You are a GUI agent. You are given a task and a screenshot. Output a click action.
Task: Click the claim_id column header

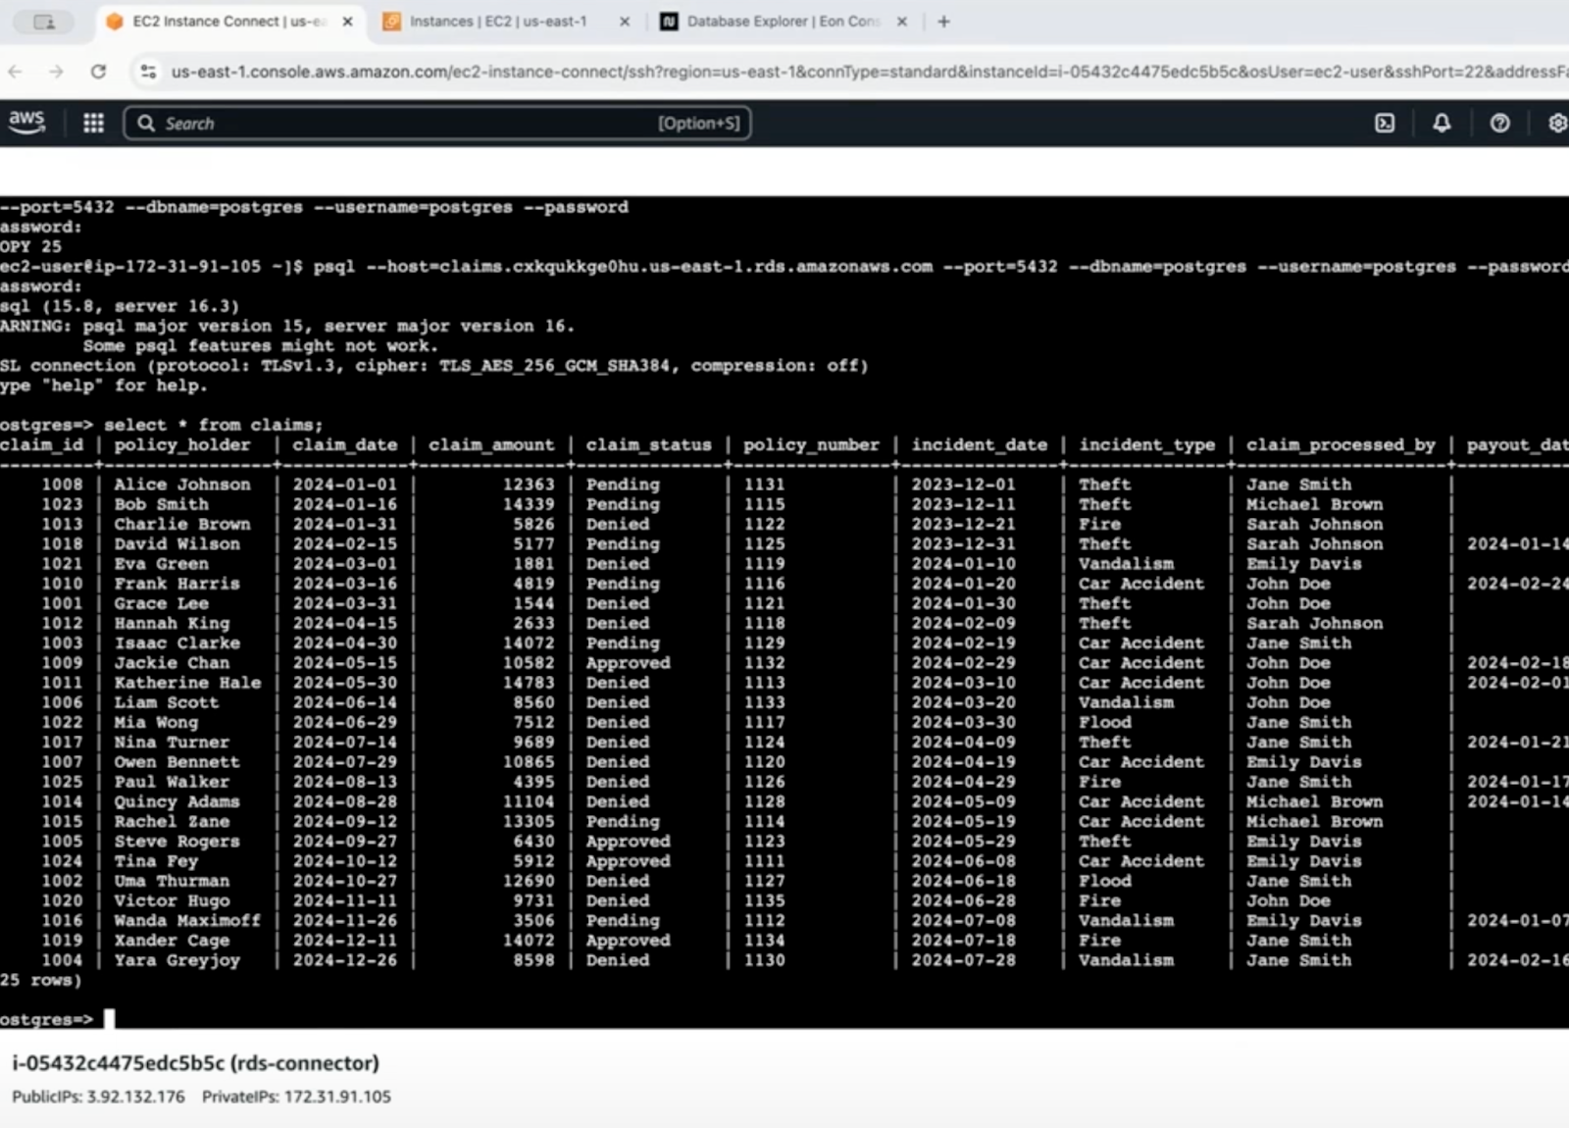click(x=42, y=445)
